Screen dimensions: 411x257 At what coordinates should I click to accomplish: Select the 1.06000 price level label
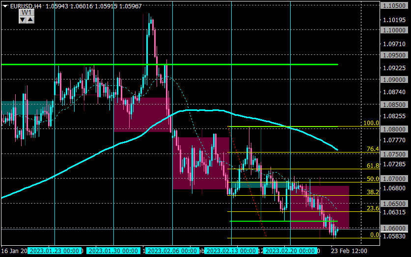(x=394, y=229)
